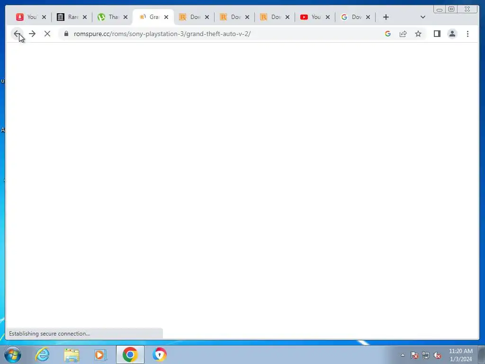Open the Windows Start menu
Screen dimensions: 485x364
(13, 355)
